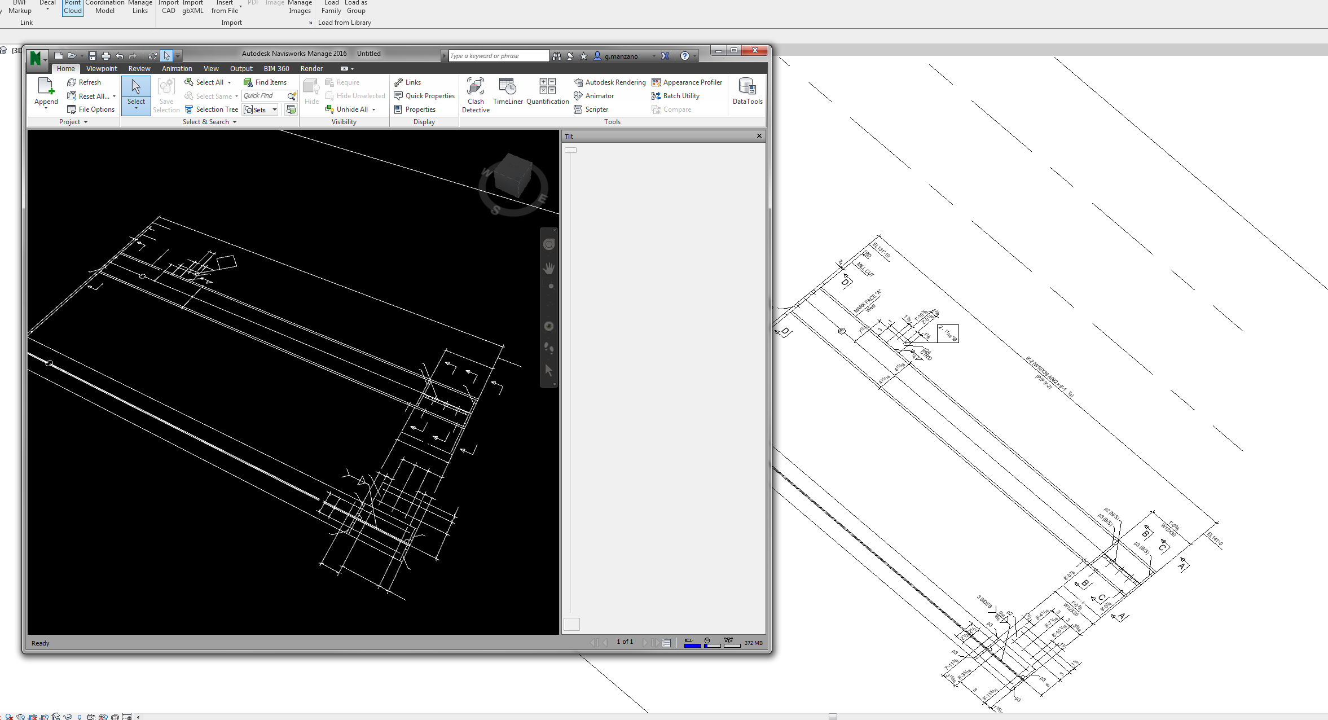Expand the Select All dropdown
Image resolution: width=1328 pixels, height=720 pixels.
(229, 82)
